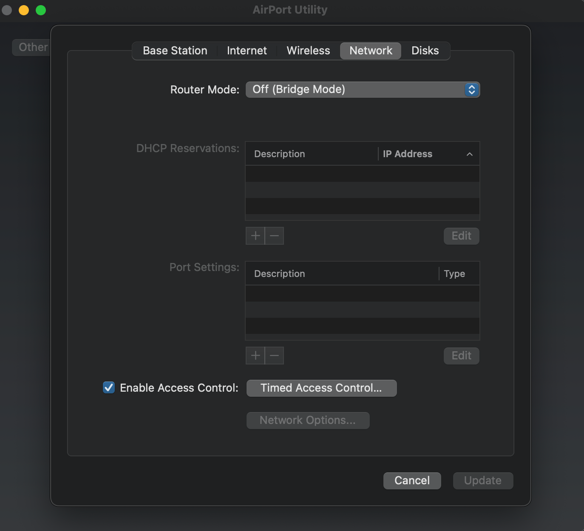584x531 pixels.
Task: Sort DHCP reservations by IP Address header
Action: click(429, 154)
